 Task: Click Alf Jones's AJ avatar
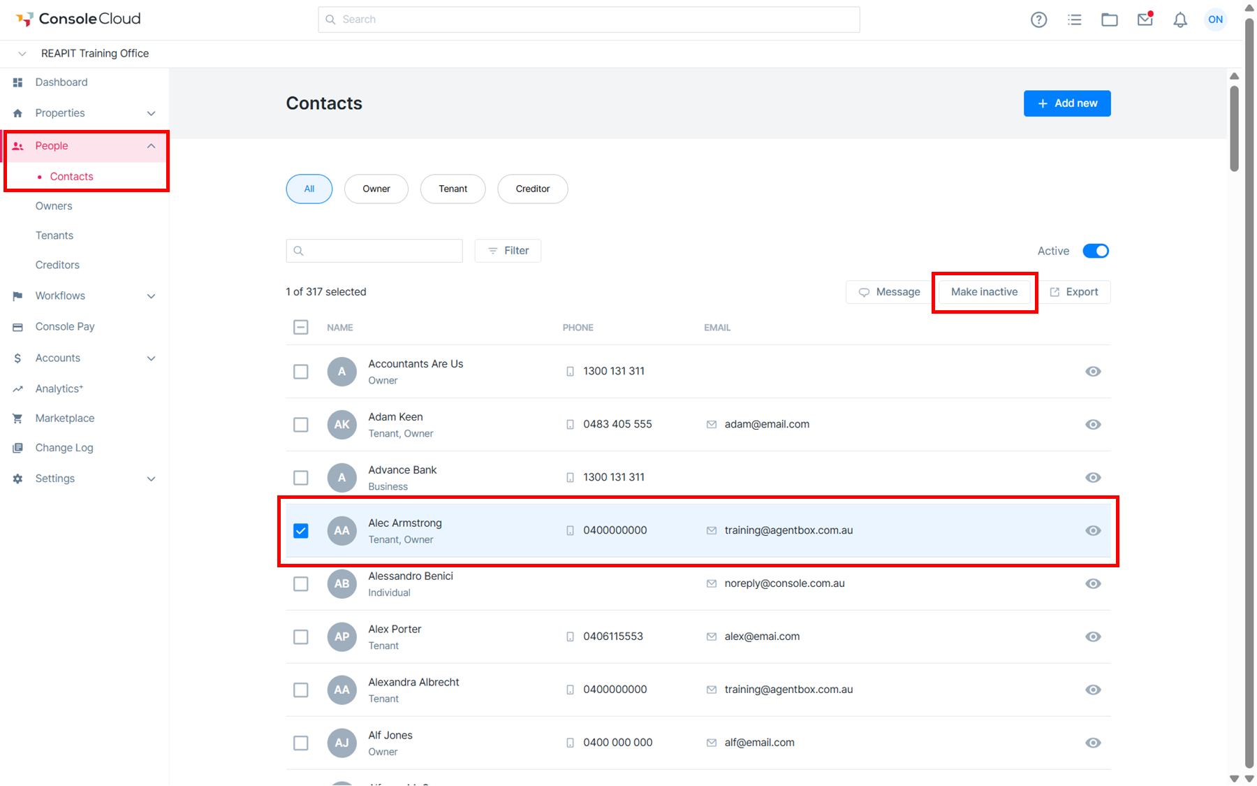tap(342, 743)
